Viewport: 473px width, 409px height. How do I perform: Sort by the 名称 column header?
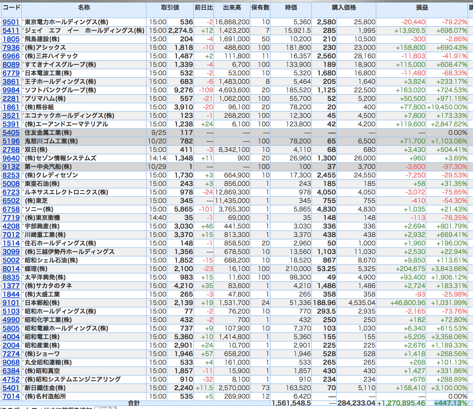(84, 8)
